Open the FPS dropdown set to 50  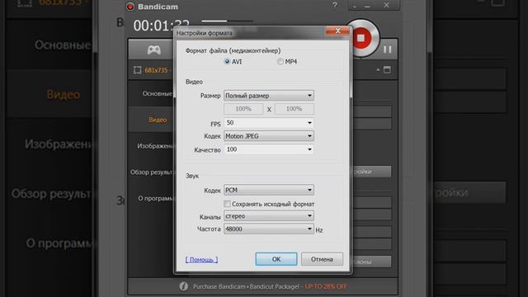click(269, 123)
